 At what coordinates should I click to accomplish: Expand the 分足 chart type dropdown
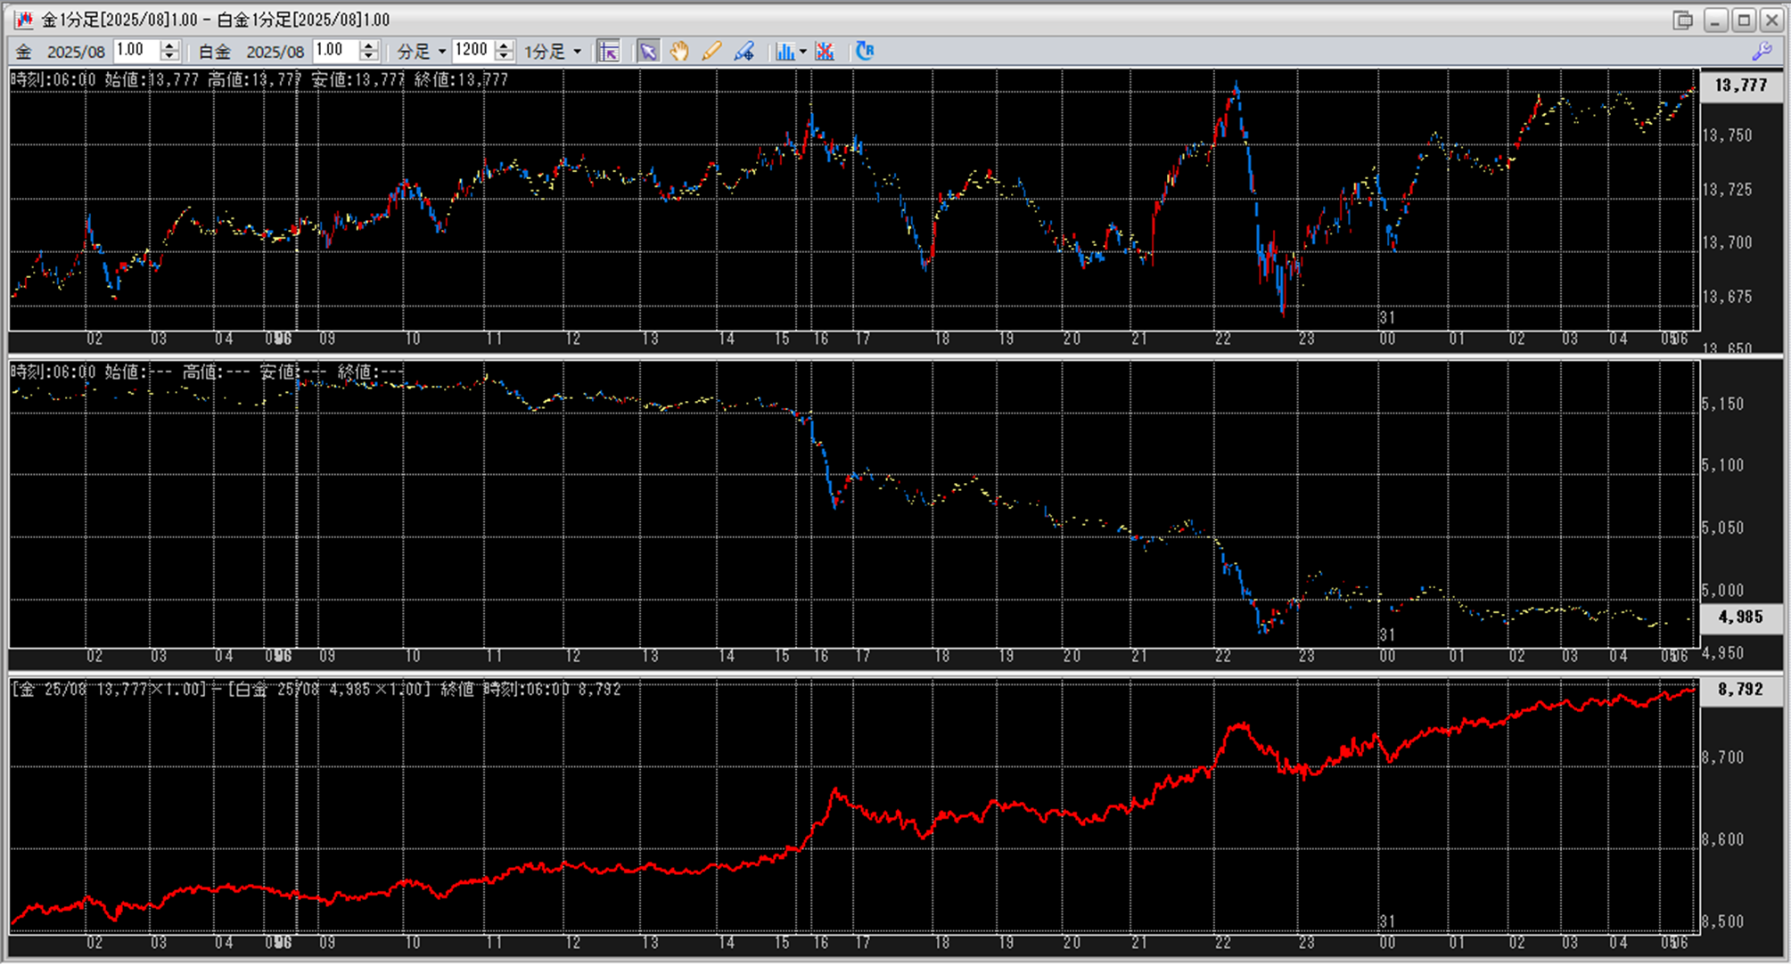click(441, 52)
